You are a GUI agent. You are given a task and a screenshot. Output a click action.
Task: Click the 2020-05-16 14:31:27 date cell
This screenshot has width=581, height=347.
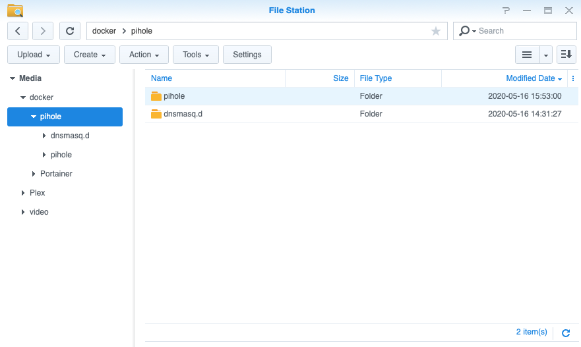click(525, 114)
